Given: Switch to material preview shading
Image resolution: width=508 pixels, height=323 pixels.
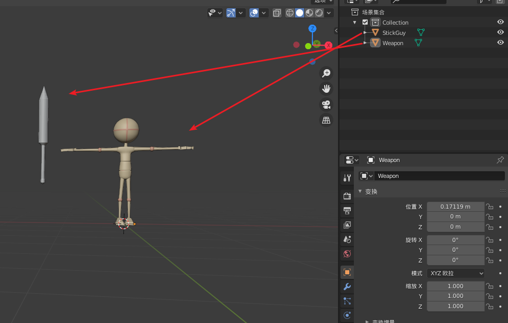Looking at the screenshot, I should [x=309, y=13].
